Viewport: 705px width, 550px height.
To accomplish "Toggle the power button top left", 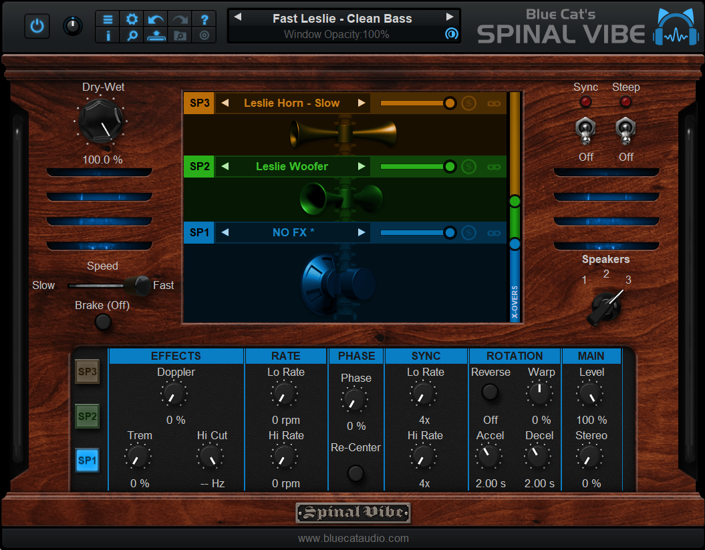I will click(x=37, y=26).
